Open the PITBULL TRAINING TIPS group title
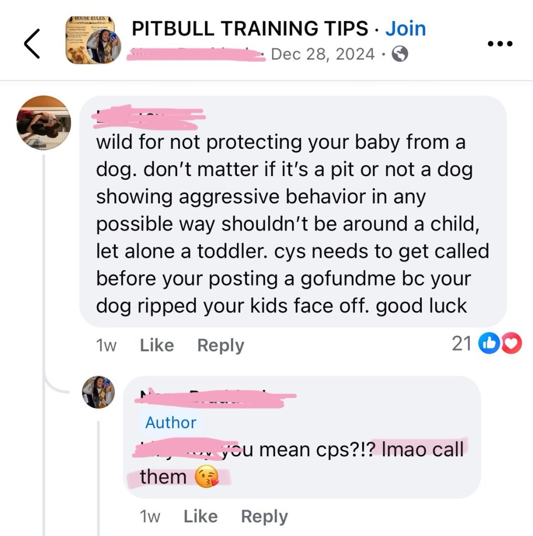 (x=250, y=28)
